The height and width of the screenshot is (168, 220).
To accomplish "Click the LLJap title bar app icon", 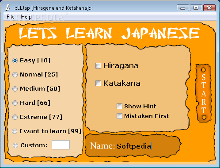I will (8, 8).
